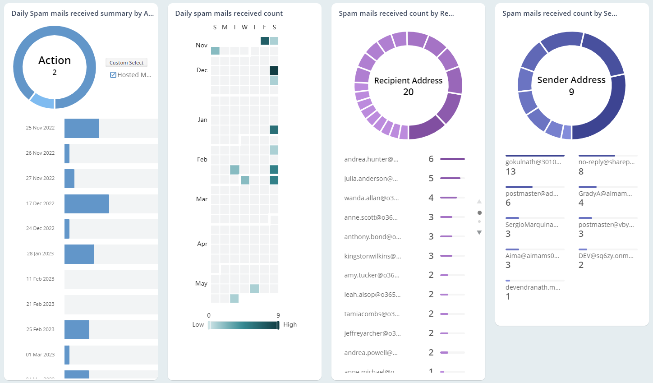Viewport: 653px width, 383px height.
Task: Select the 17 Dec 2022 bar
Action: click(x=87, y=204)
